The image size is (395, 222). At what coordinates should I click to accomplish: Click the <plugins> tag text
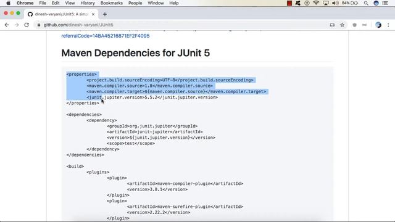[x=98, y=172]
